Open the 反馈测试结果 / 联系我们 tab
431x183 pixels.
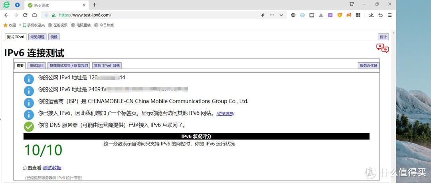(69, 65)
